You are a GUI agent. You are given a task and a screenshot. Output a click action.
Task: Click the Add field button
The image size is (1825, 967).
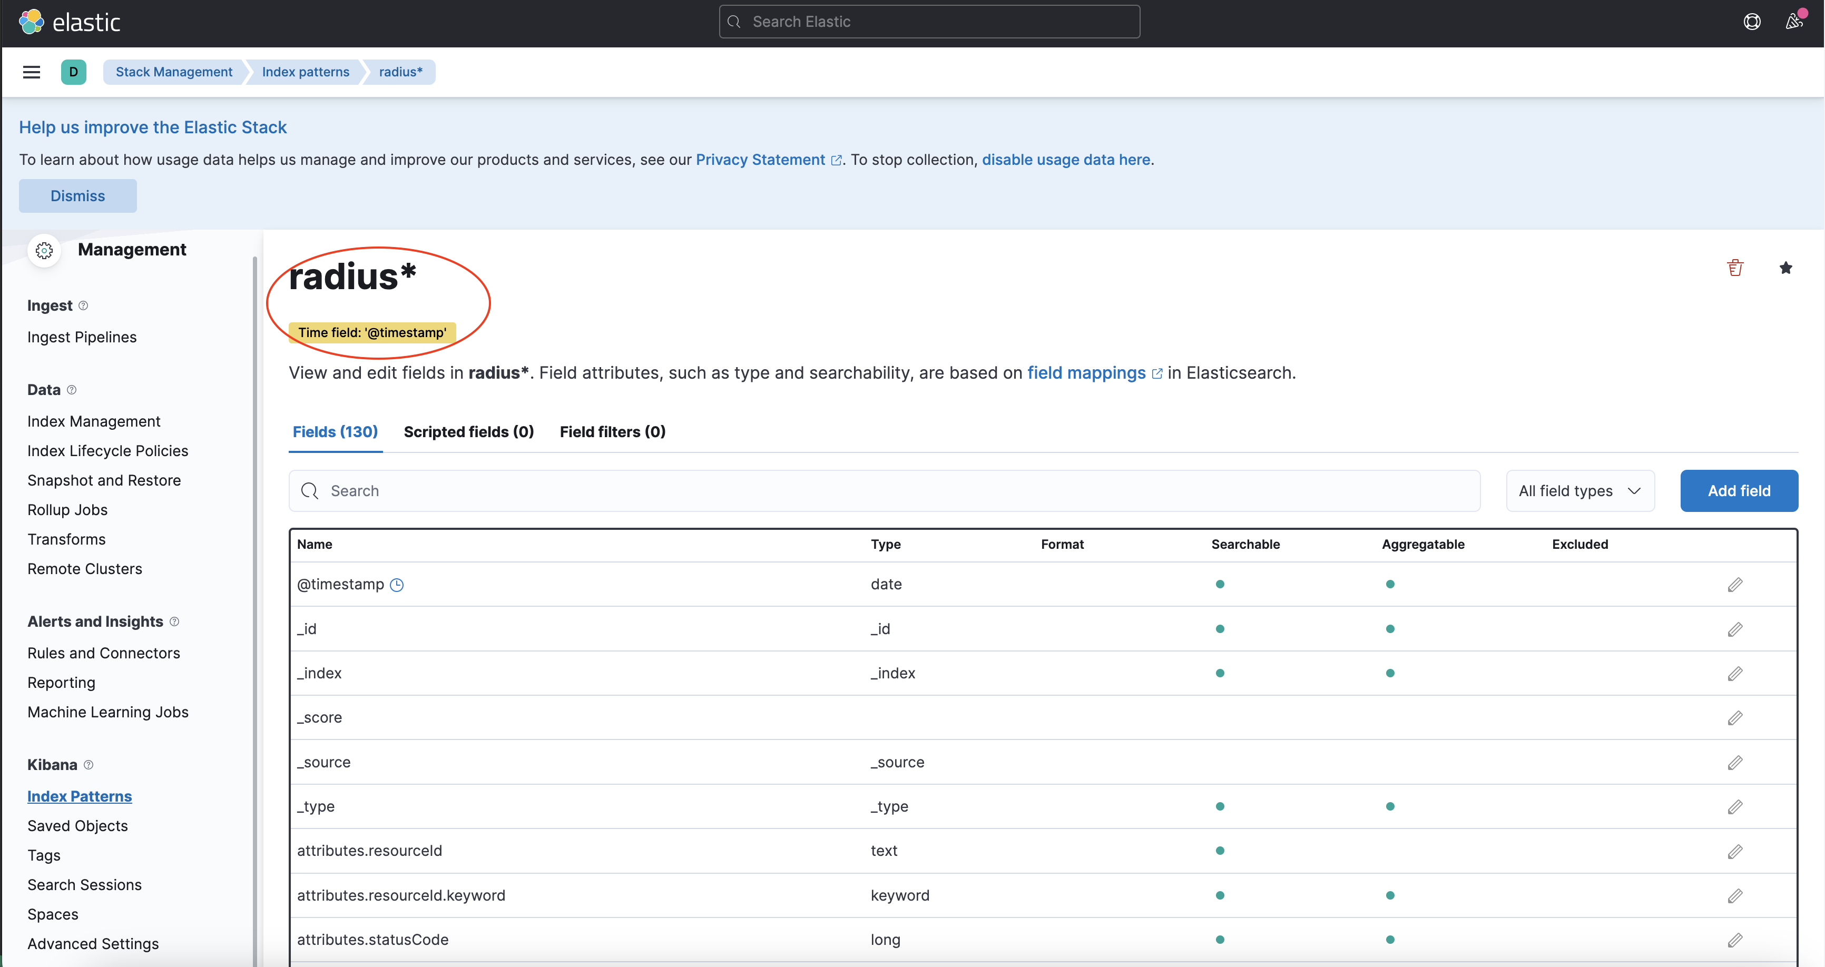point(1739,491)
